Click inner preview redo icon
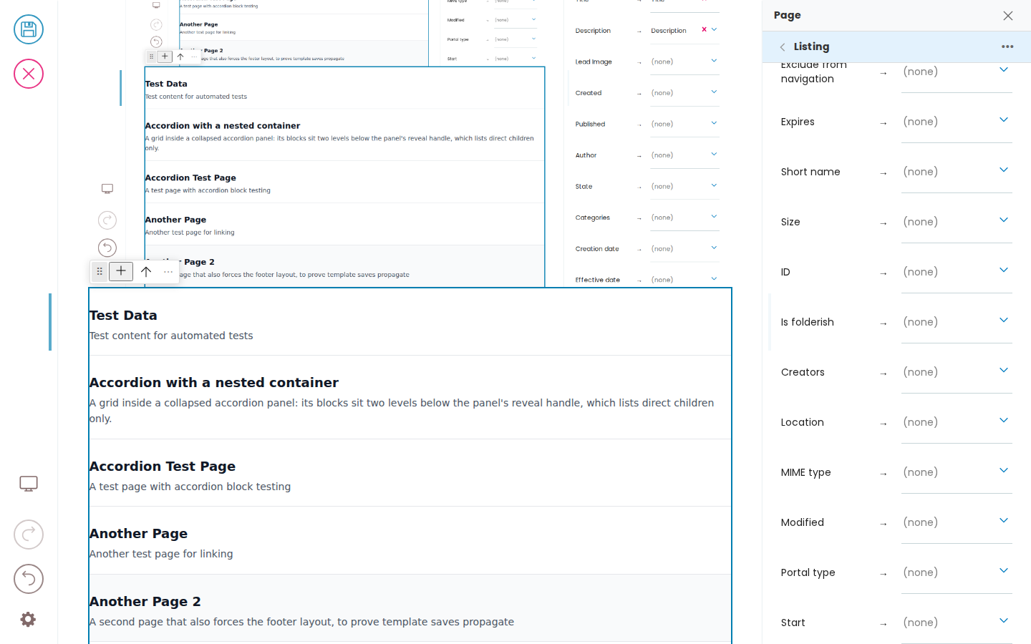 pos(107,220)
